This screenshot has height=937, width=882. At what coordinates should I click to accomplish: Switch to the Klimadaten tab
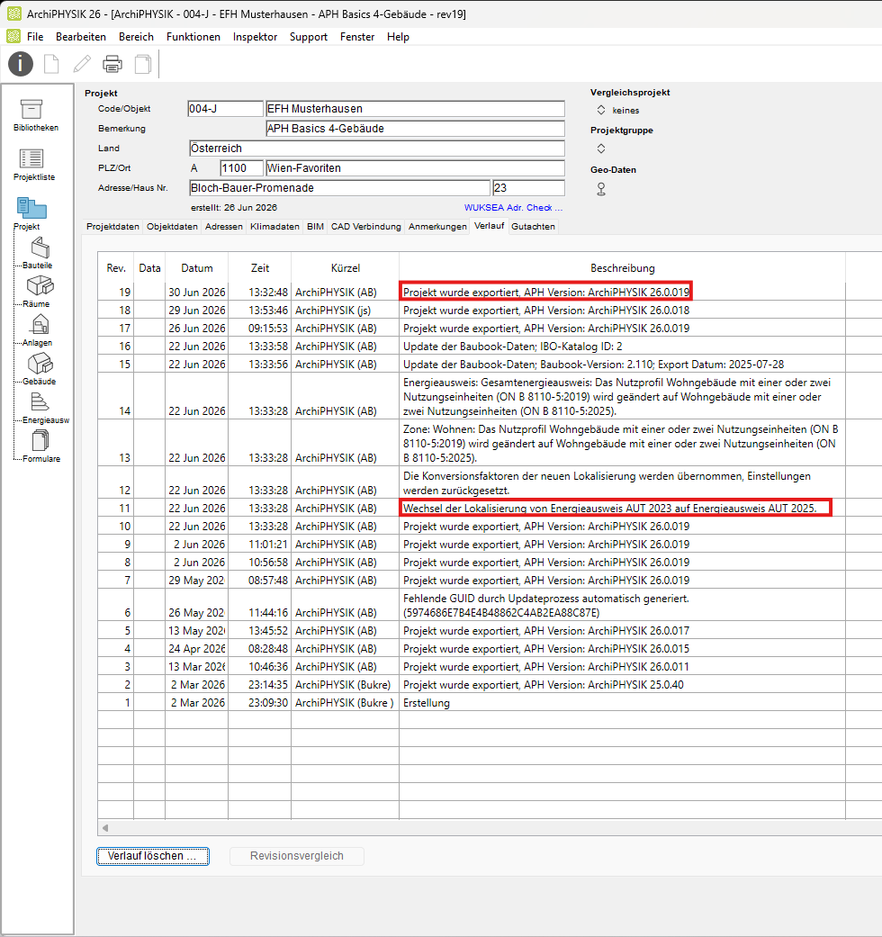(x=274, y=227)
